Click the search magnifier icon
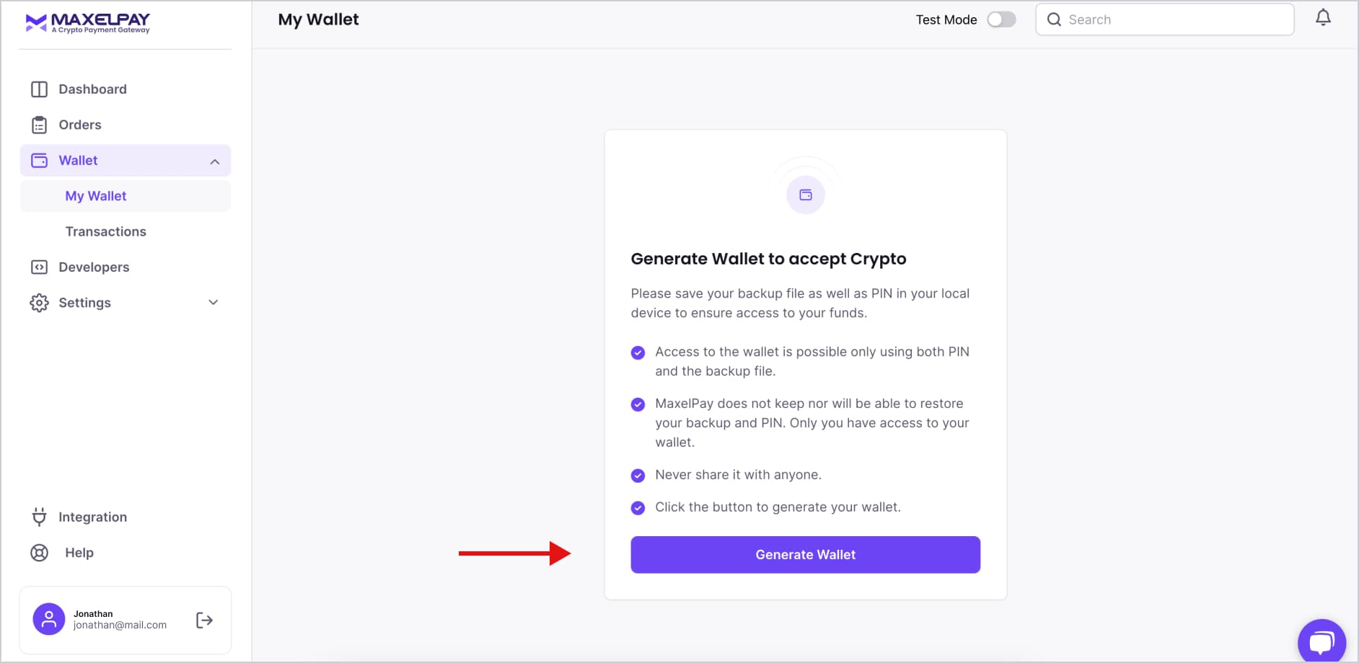The width and height of the screenshot is (1359, 663). click(x=1054, y=19)
